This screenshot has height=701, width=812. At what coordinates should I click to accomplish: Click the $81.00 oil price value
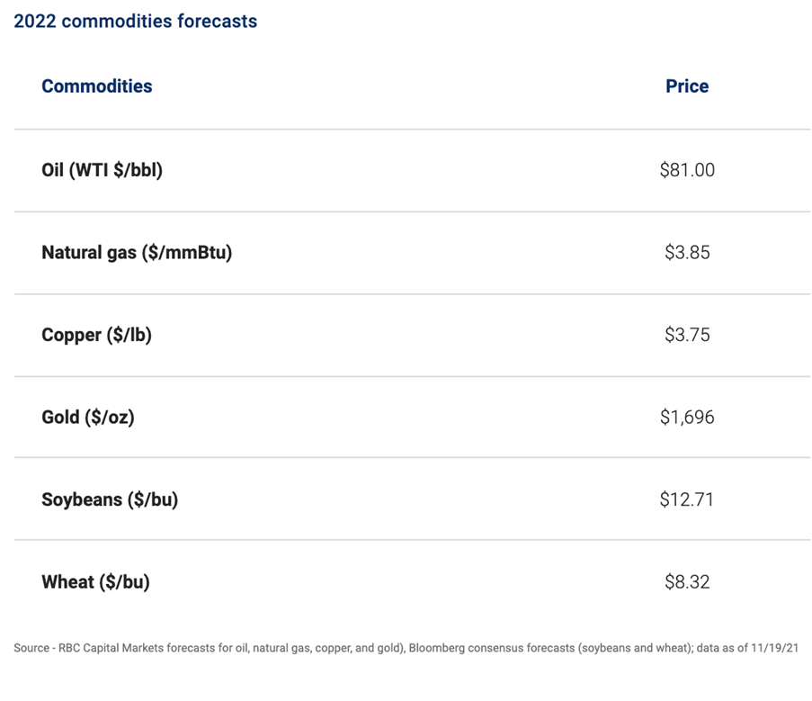(687, 170)
